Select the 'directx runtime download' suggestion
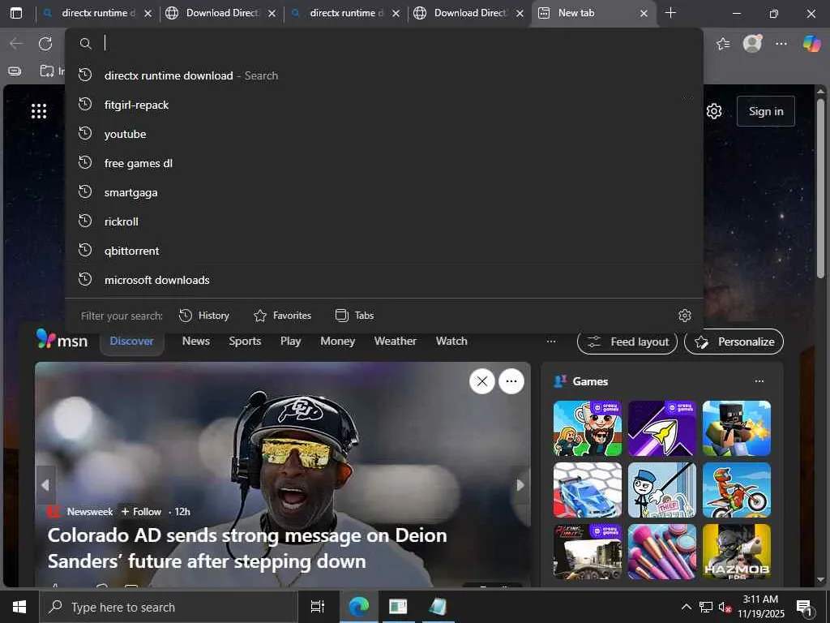 tap(384, 75)
